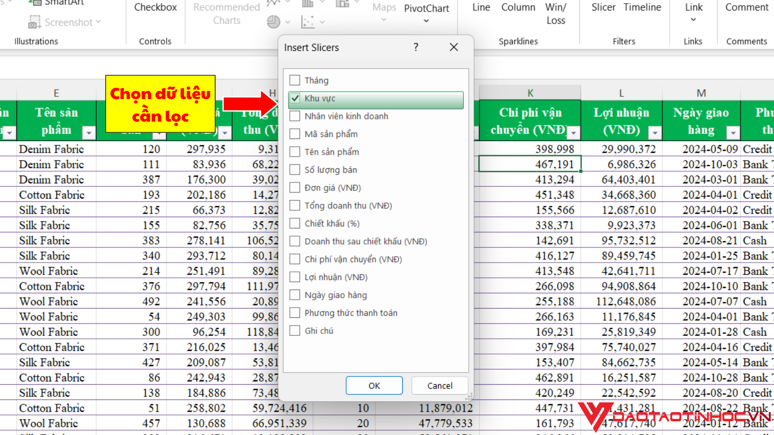Insert a Checkbox control

tap(155, 7)
